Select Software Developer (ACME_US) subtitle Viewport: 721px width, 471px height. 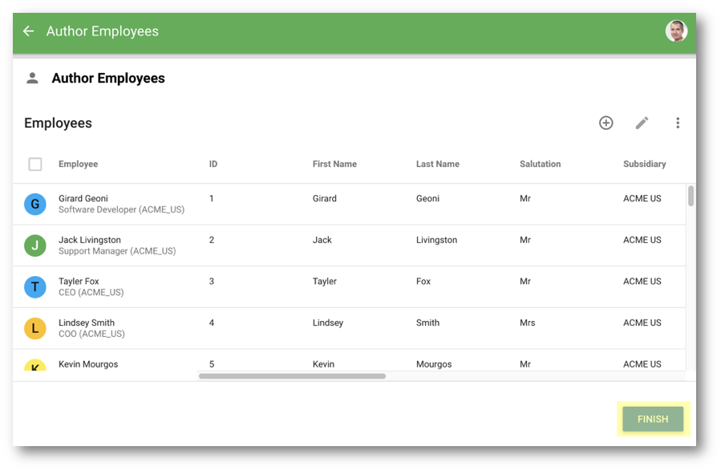click(x=121, y=209)
